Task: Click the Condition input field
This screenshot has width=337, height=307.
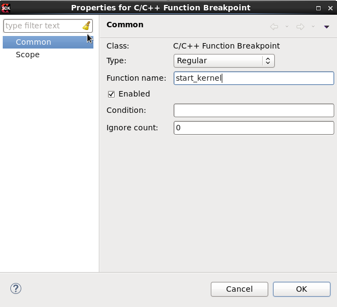Action: (x=253, y=111)
